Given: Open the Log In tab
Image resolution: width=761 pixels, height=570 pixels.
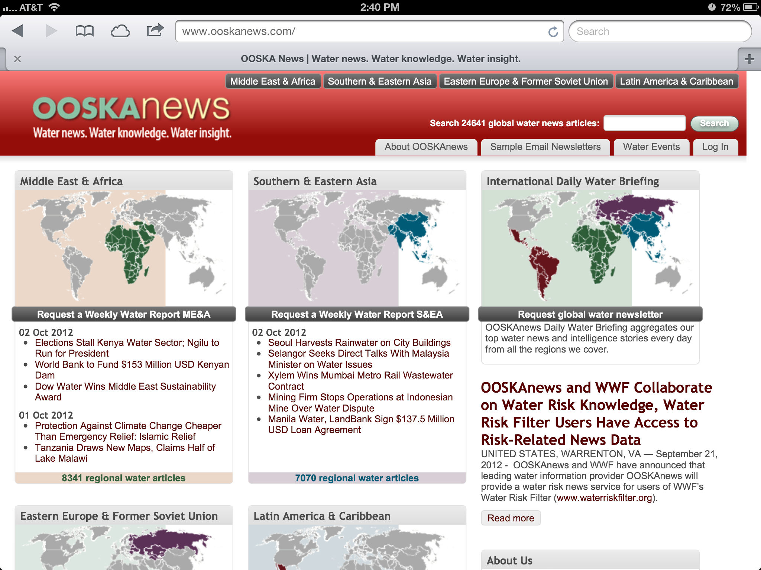Looking at the screenshot, I should pyautogui.click(x=715, y=147).
